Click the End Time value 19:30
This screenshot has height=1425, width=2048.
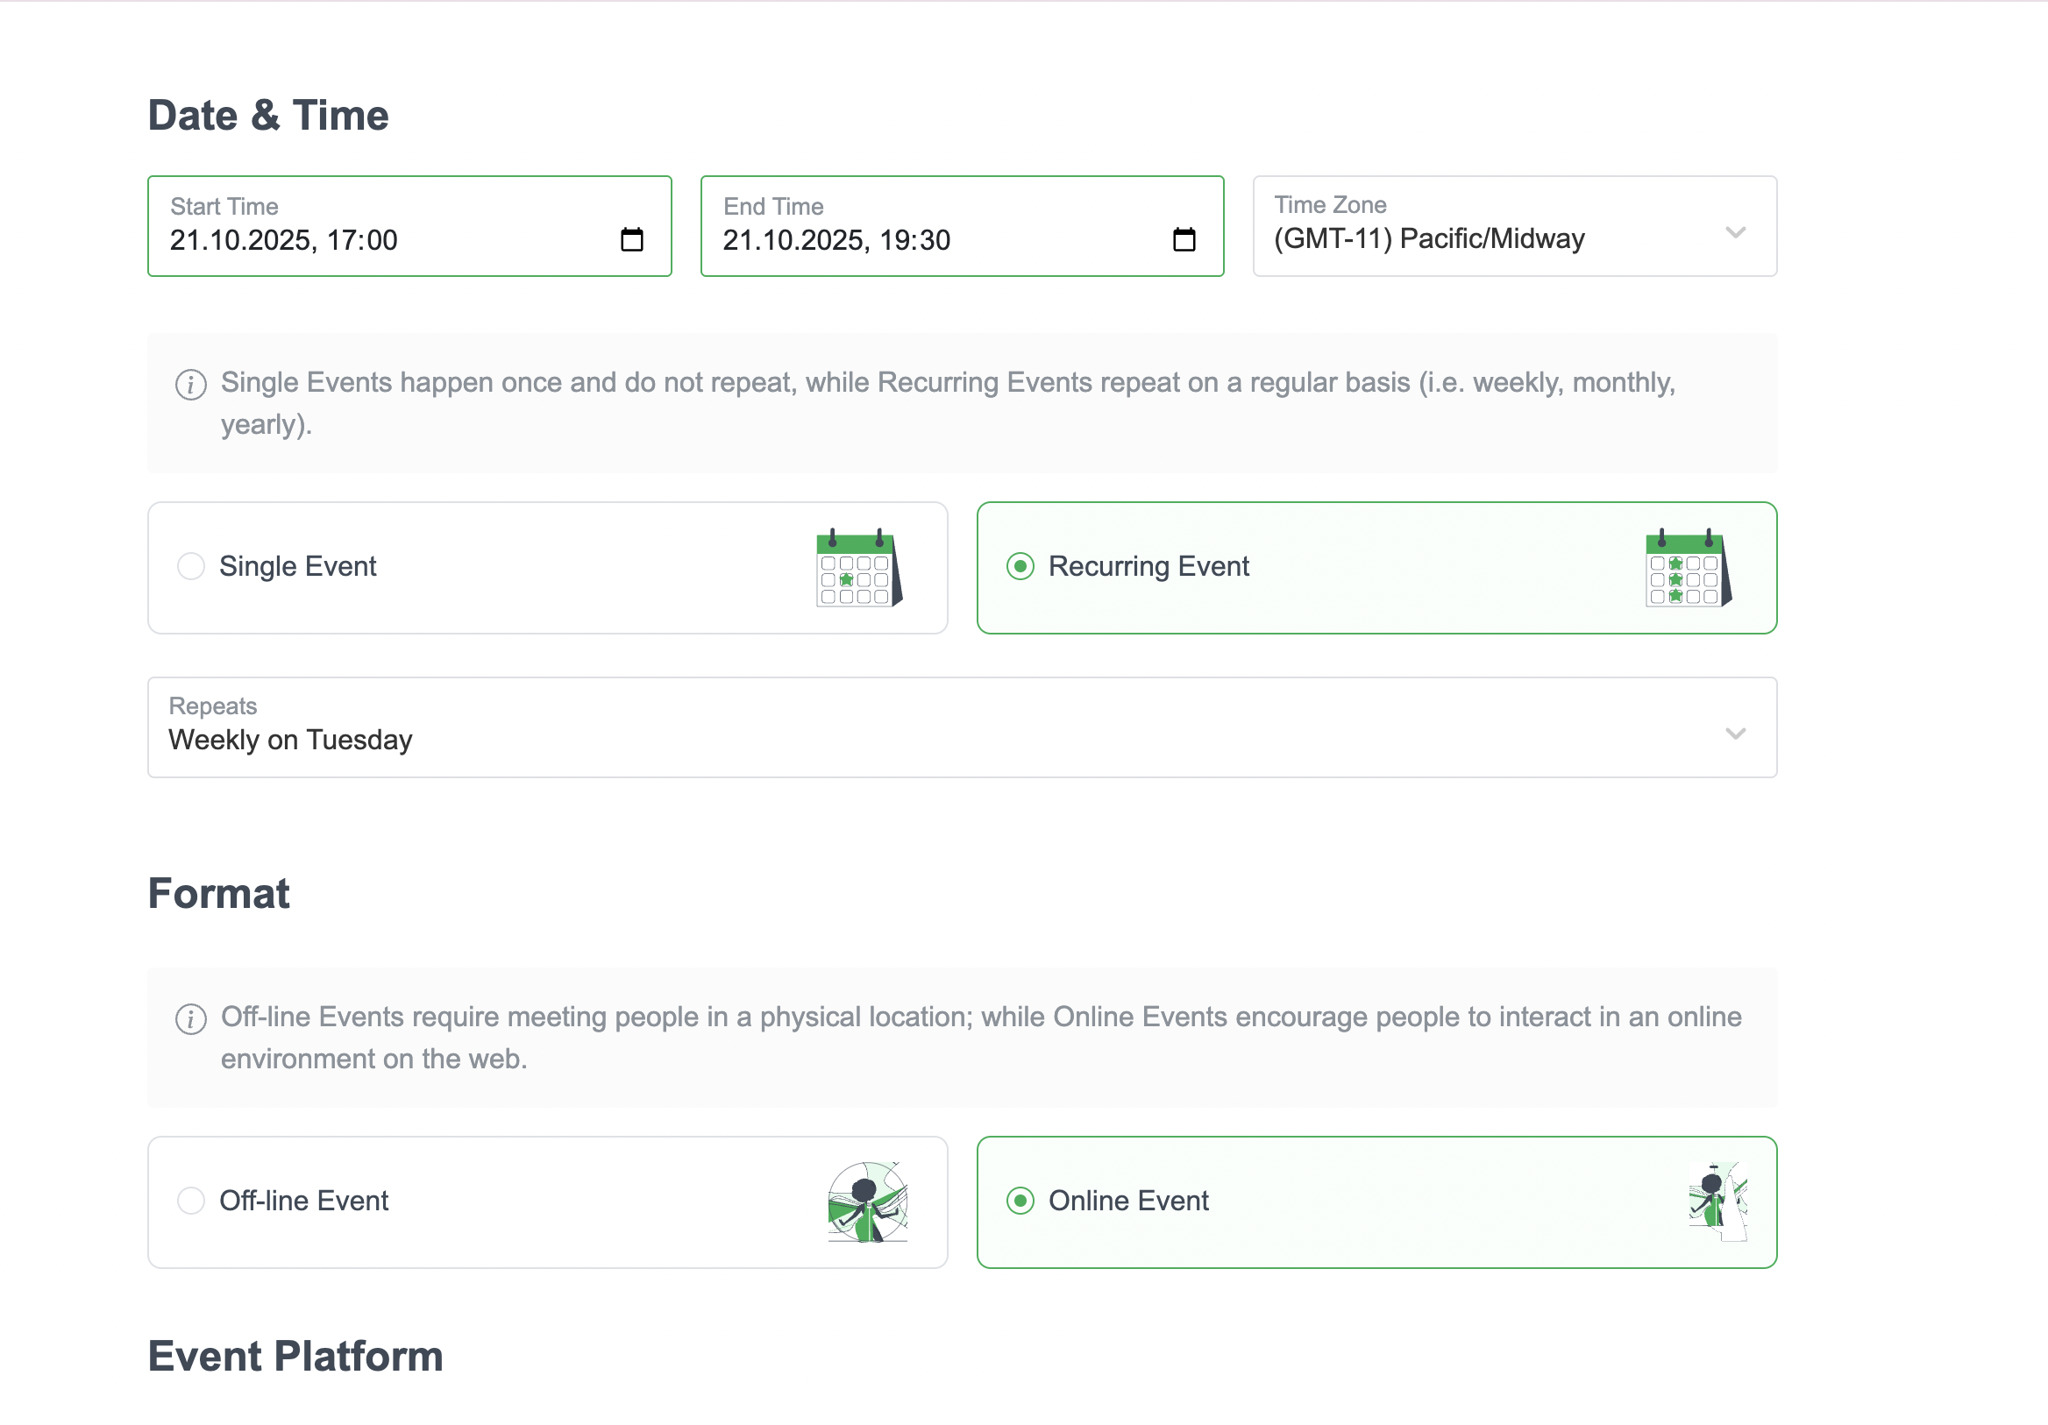[914, 240]
